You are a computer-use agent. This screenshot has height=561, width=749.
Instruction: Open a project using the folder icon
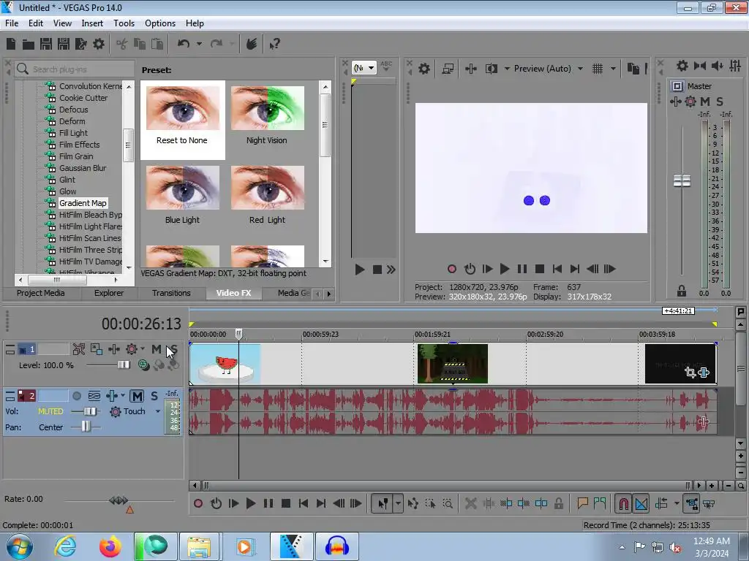pyautogui.click(x=29, y=45)
